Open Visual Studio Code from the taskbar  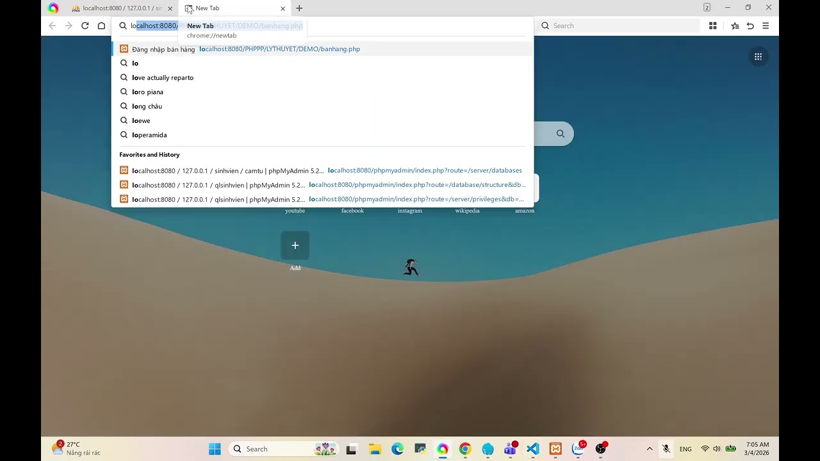(533, 449)
